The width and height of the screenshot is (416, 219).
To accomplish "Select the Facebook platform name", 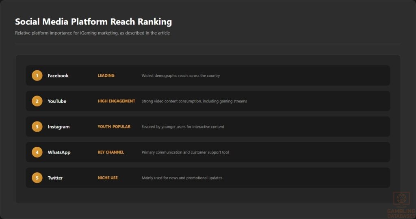I will tap(58, 76).
